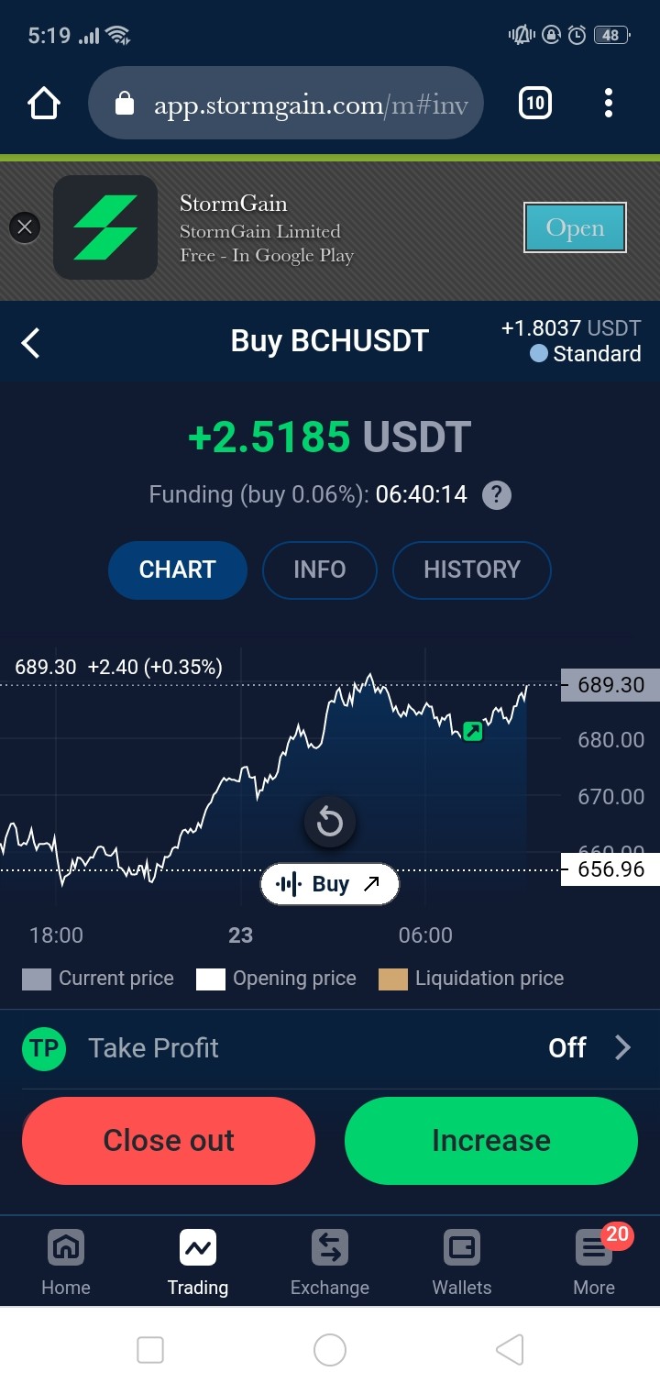Select the CHART tab

point(177,570)
